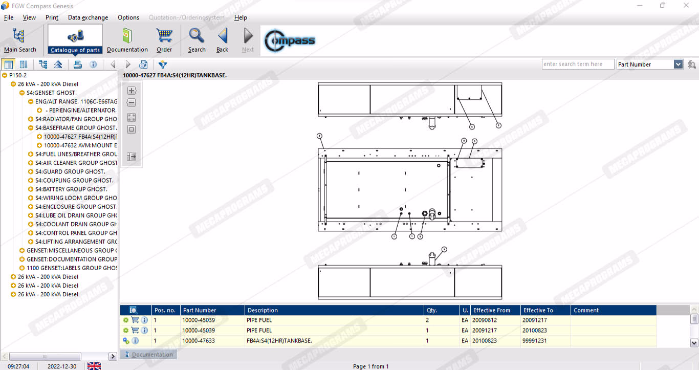Switch to the Documentation bottom tab
This screenshot has height=370, width=699.
coord(148,354)
